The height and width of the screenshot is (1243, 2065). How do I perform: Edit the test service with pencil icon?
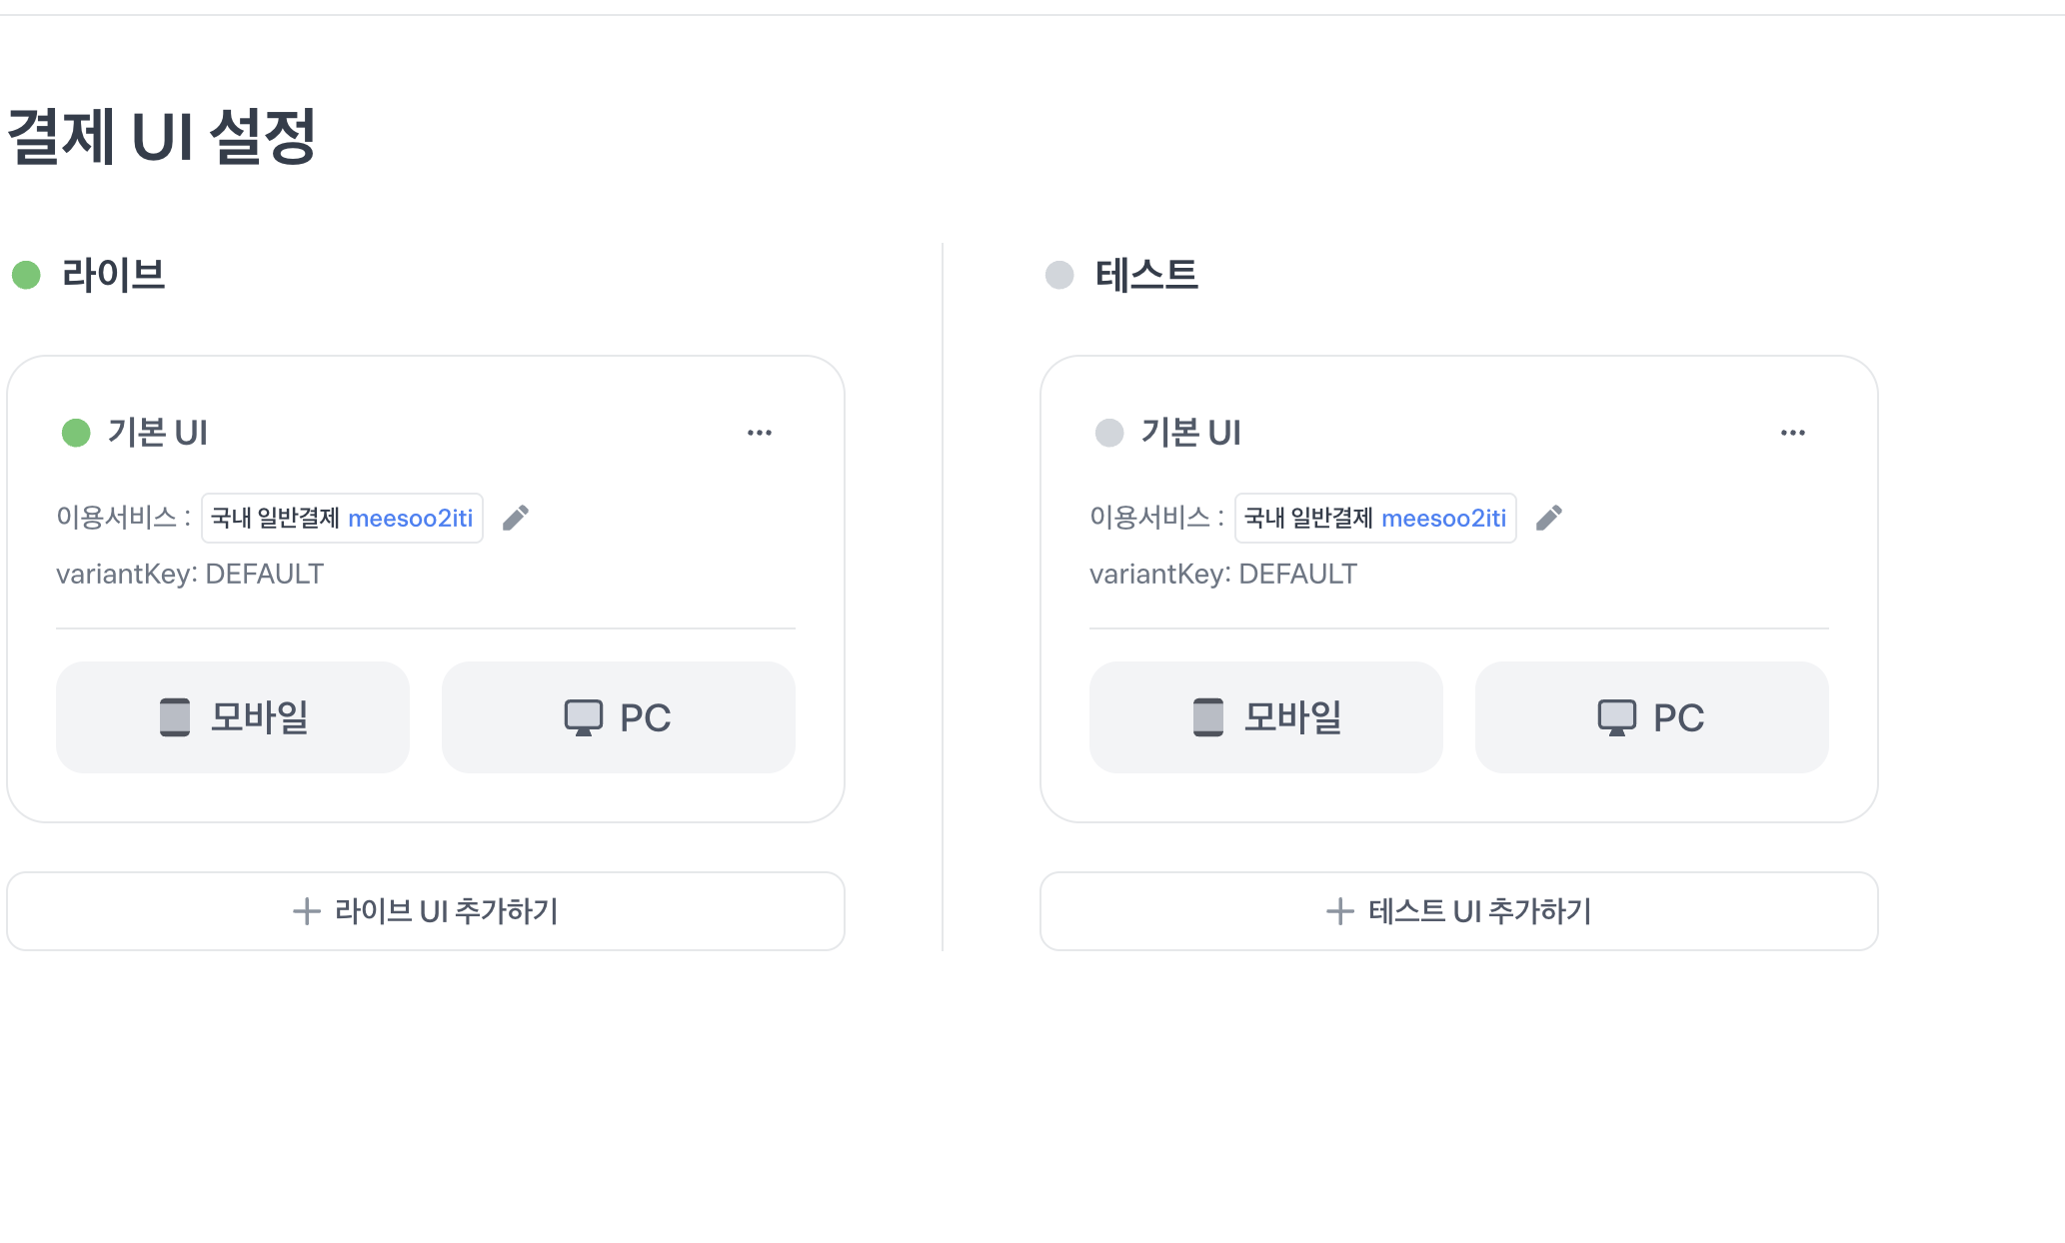click(1549, 518)
